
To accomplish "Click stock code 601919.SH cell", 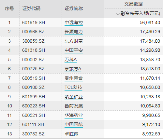I will pyautogui.click(x=34, y=22).
